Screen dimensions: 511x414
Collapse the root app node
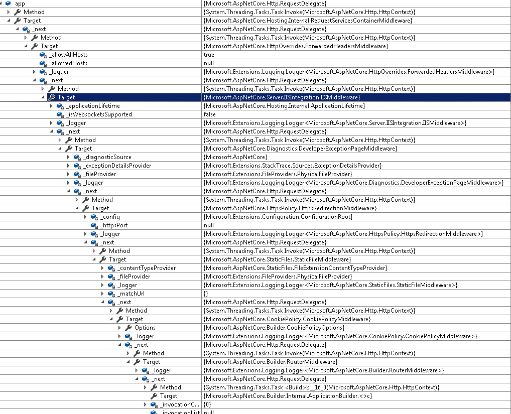pyautogui.click(x=1, y=3)
